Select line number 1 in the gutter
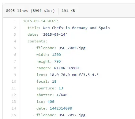Screen dimensions: 135x119 click(15, 21)
